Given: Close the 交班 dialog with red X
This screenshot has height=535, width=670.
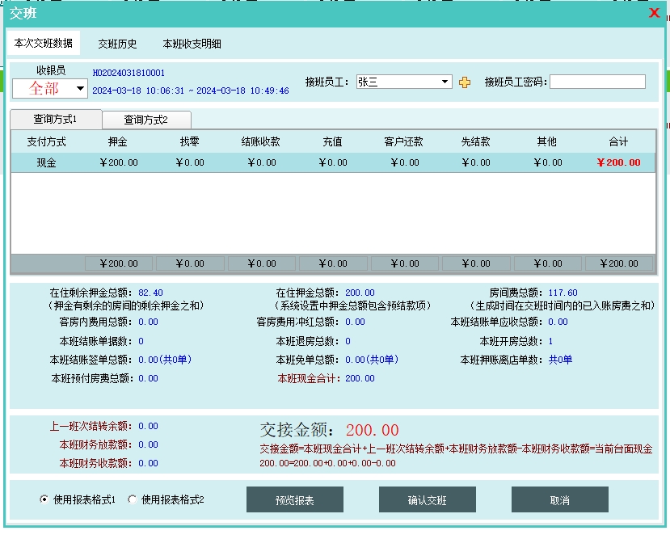Looking at the screenshot, I should coord(654,13).
